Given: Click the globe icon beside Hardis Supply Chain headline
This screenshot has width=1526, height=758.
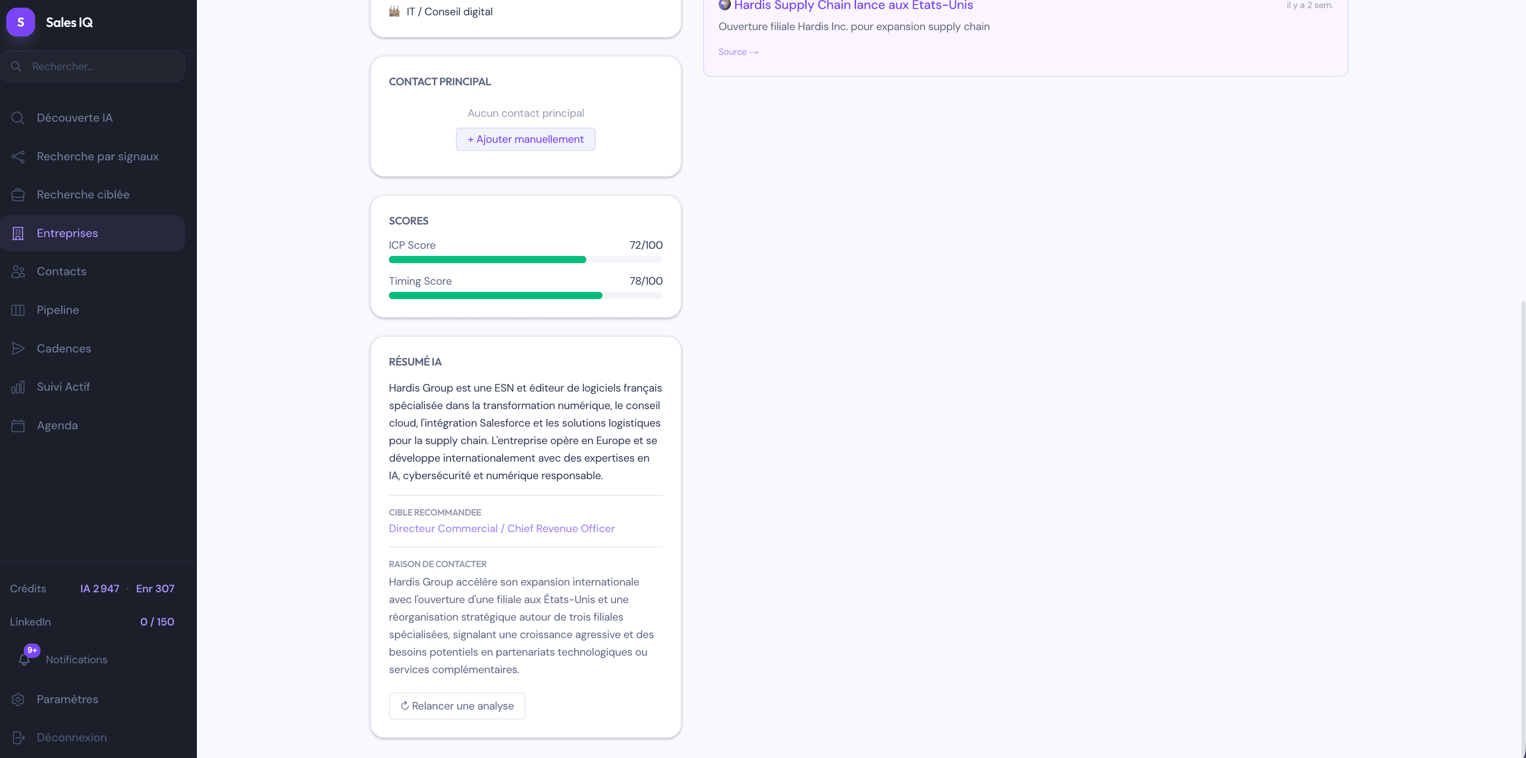Looking at the screenshot, I should 724,5.
